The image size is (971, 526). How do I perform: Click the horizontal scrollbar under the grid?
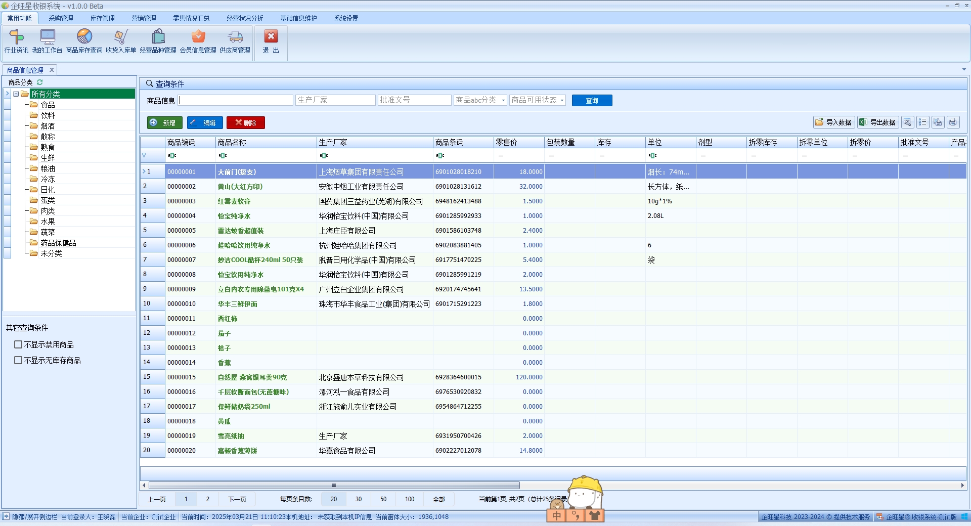click(334, 486)
